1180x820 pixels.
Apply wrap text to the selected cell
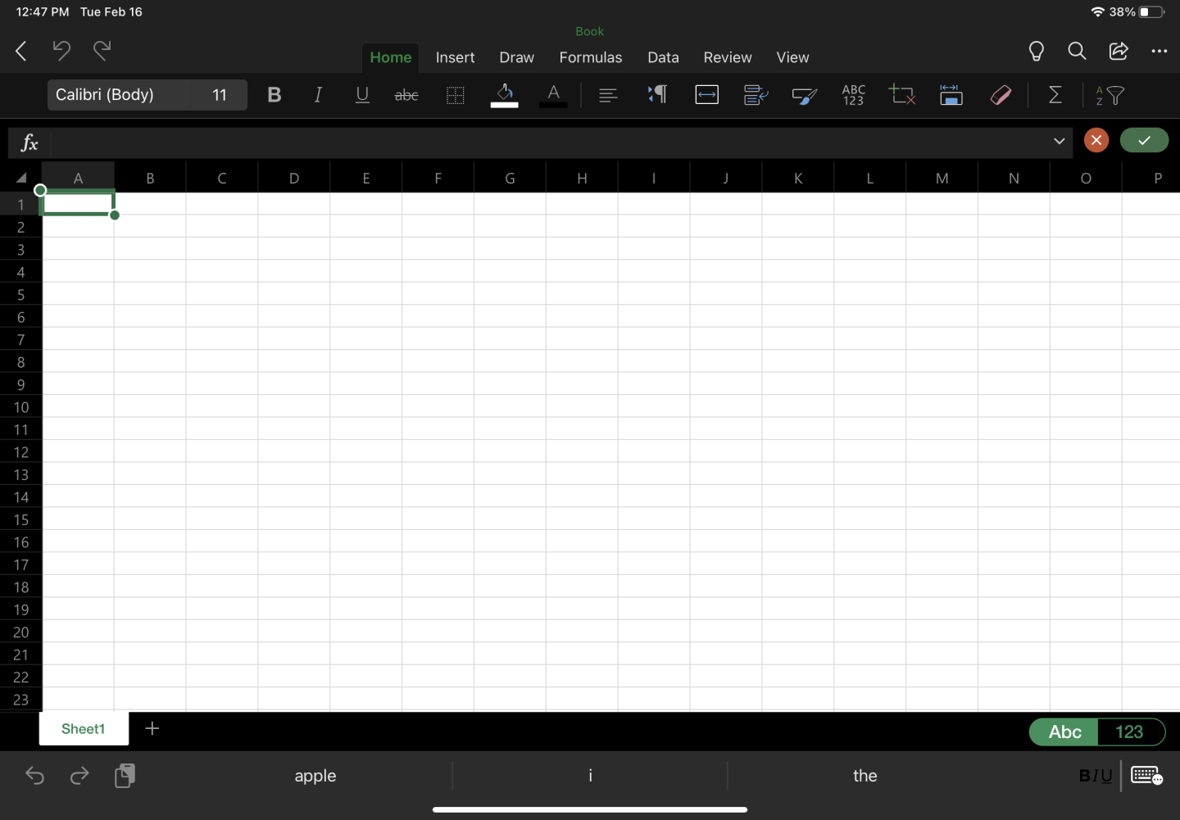pos(706,95)
